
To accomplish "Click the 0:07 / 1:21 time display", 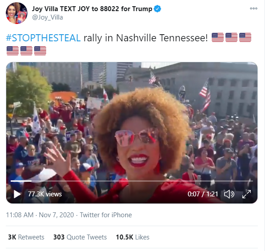I will point(203,194).
